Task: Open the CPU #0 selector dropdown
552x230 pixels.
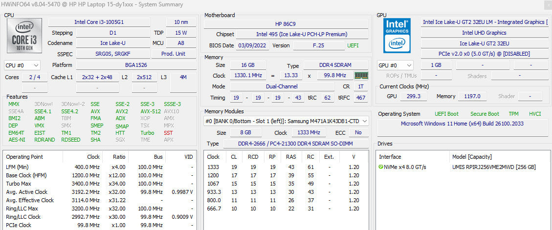Action: 22,65
